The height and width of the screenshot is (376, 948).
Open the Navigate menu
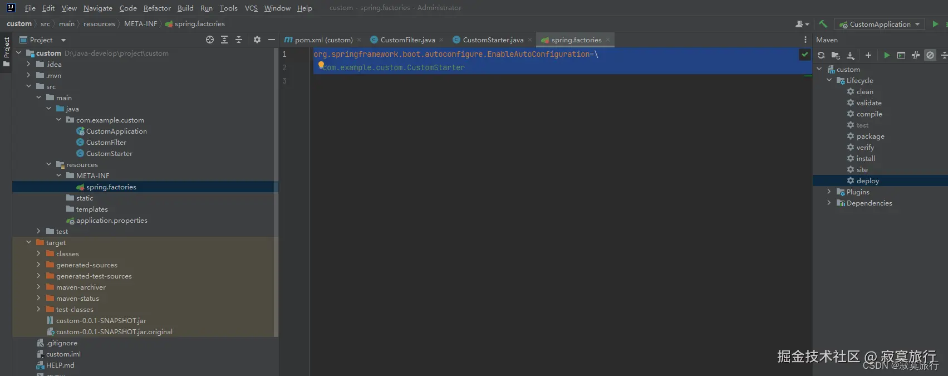[98, 8]
